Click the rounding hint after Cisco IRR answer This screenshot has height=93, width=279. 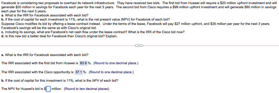point(111,72)
